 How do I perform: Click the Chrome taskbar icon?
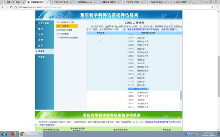click(x=22, y=134)
